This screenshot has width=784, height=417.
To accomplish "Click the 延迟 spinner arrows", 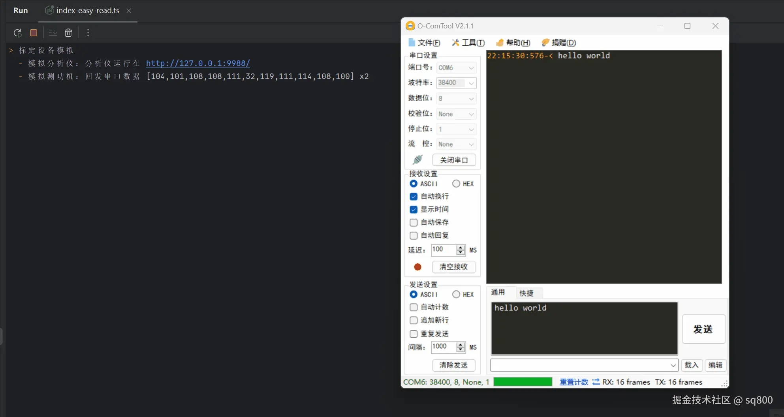I will click(x=461, y=250).
